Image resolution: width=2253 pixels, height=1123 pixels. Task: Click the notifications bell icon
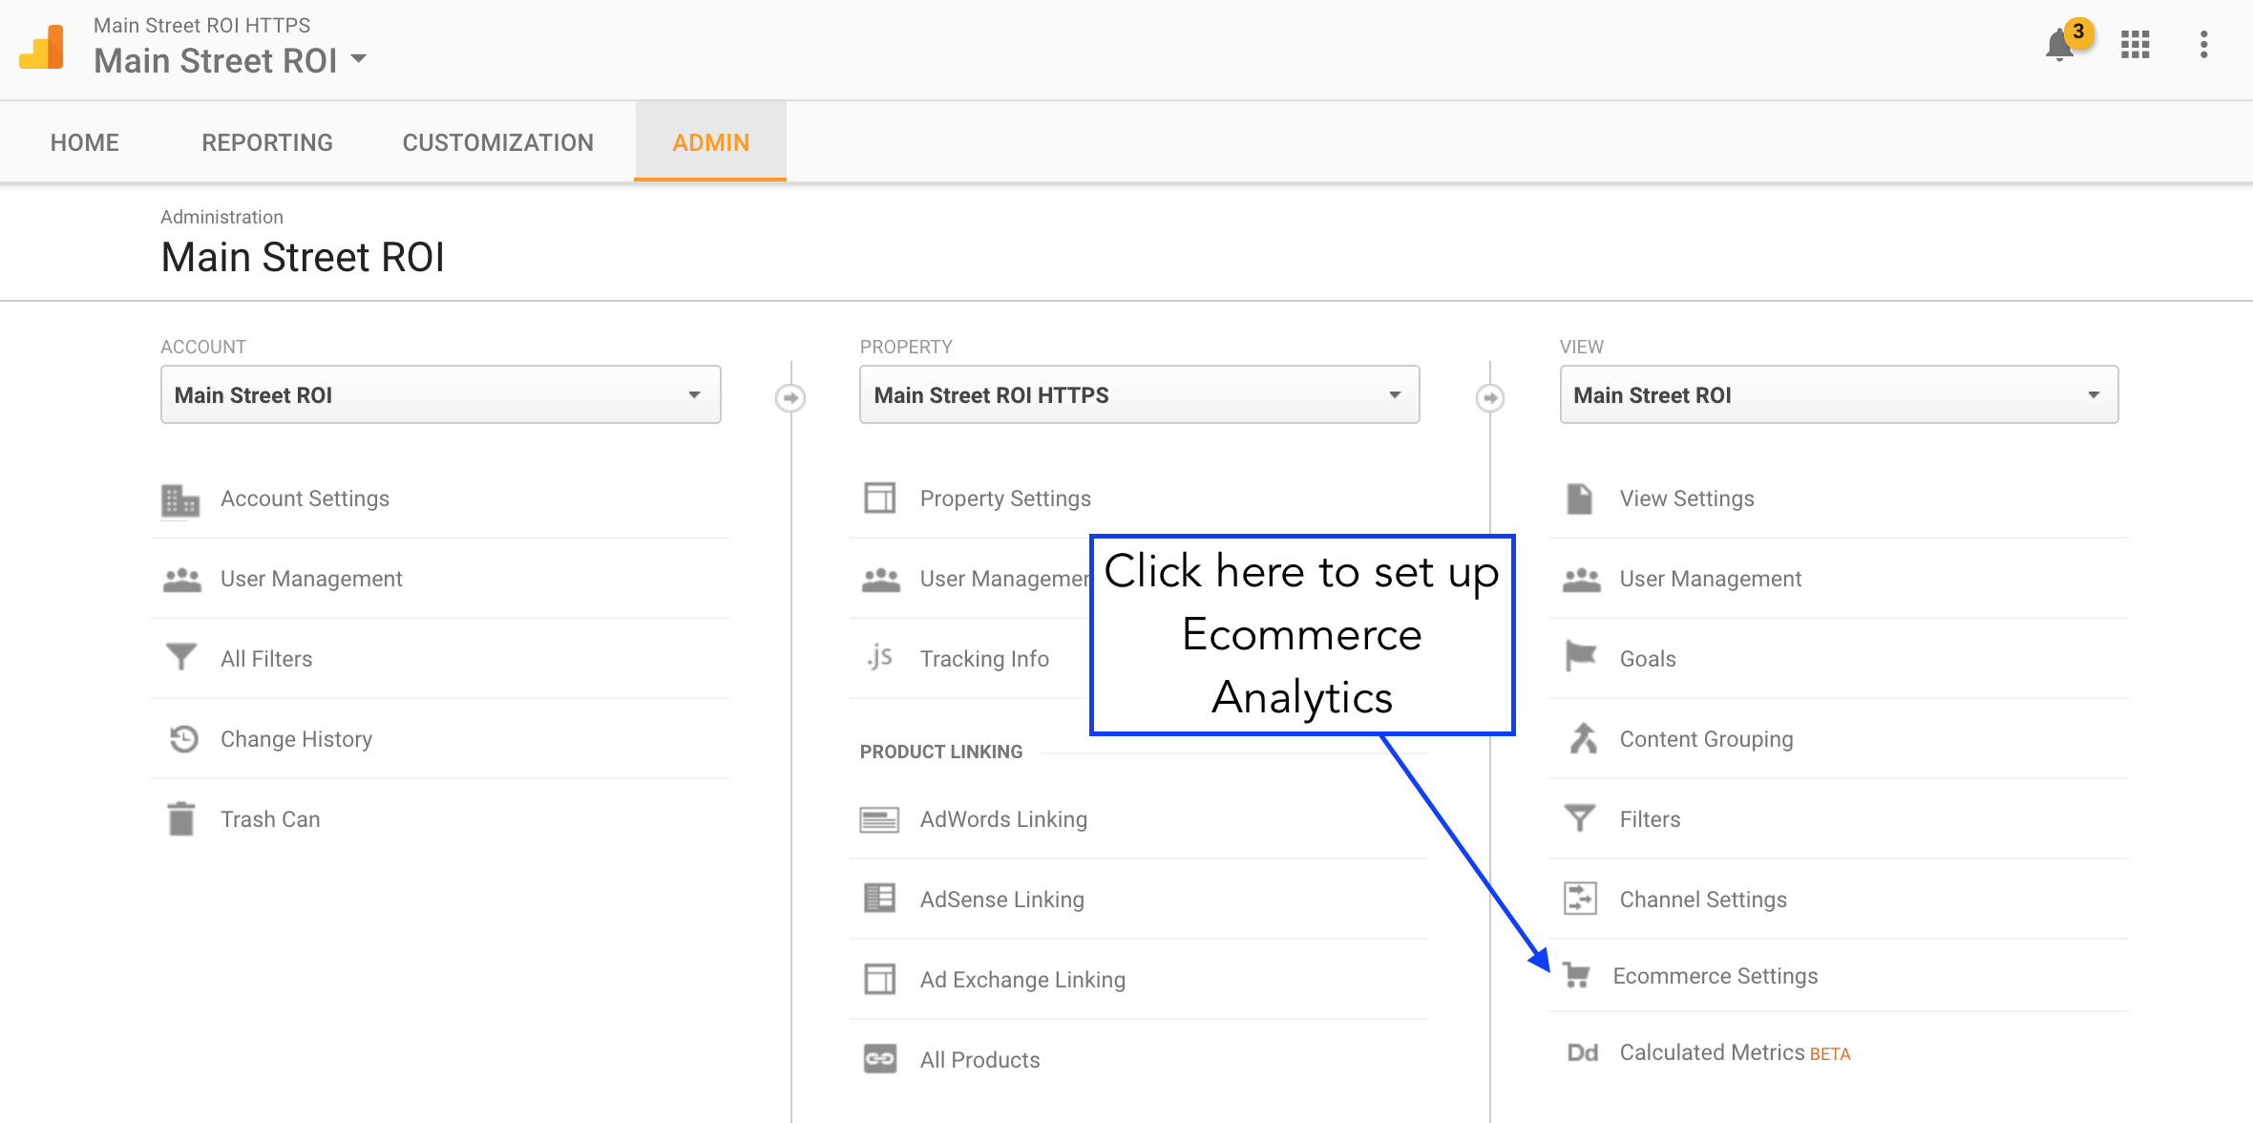pos(2060,45)
